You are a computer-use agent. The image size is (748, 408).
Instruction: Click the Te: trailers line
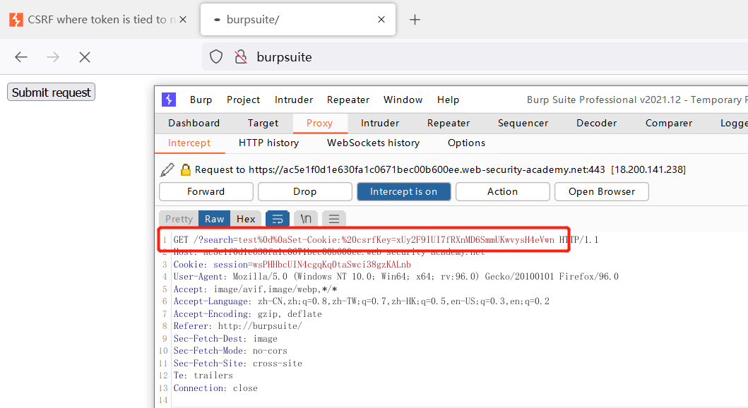[x=203, y=376]
